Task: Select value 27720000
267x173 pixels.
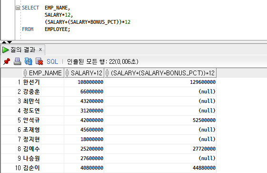Action: (x=160, y=149)
